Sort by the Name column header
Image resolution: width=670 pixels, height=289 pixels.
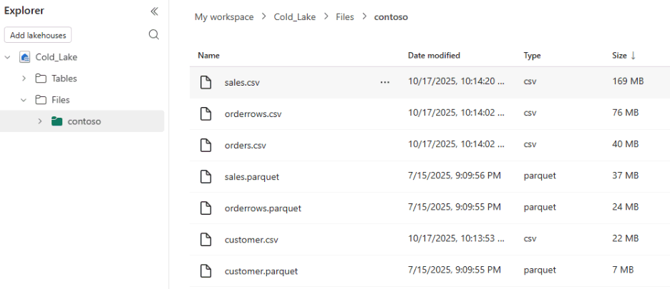(208, 56)
